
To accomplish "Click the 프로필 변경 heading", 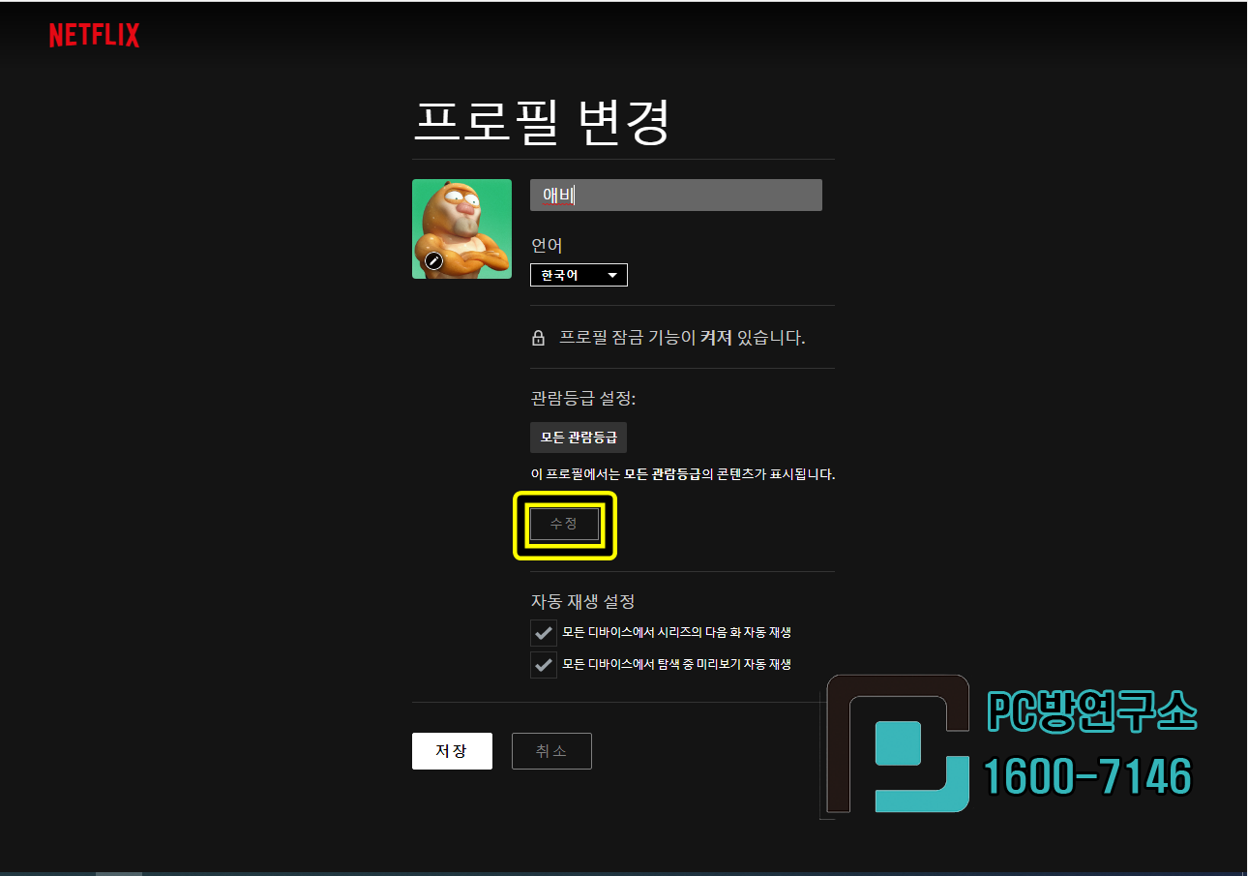I will [x=542, y=122].
